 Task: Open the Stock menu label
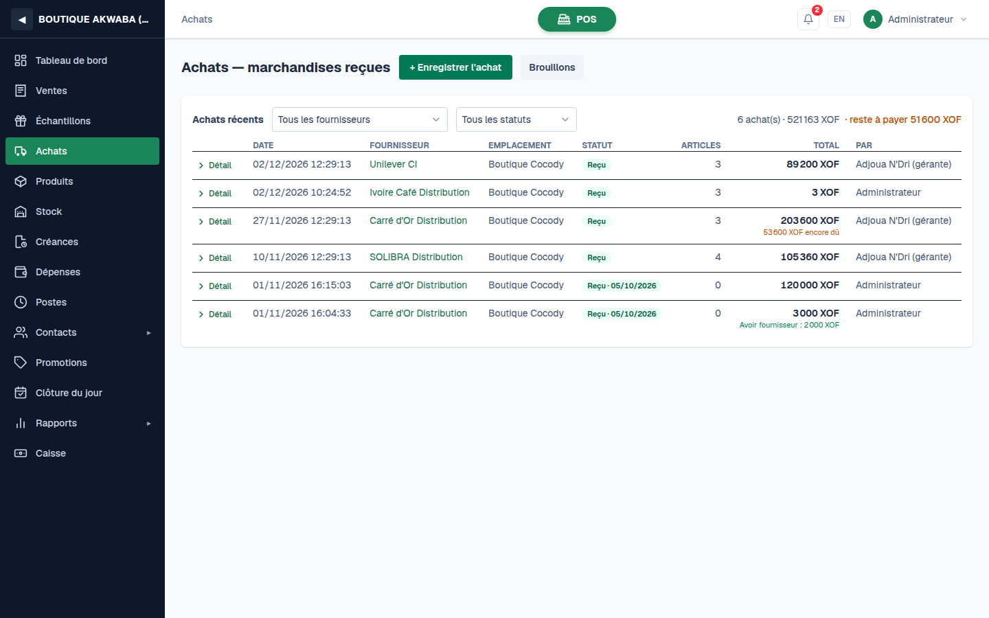pos(49,211)
